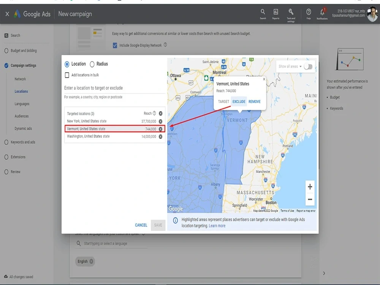
Task: Select the Vermont, United States state row
Action: coord(115,129)
